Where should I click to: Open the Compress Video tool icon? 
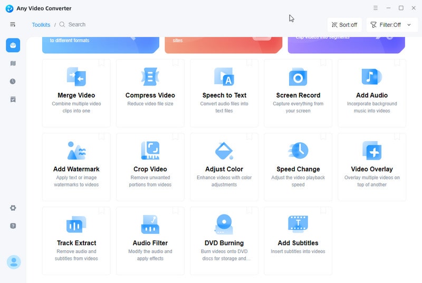[x=150, y=77]
